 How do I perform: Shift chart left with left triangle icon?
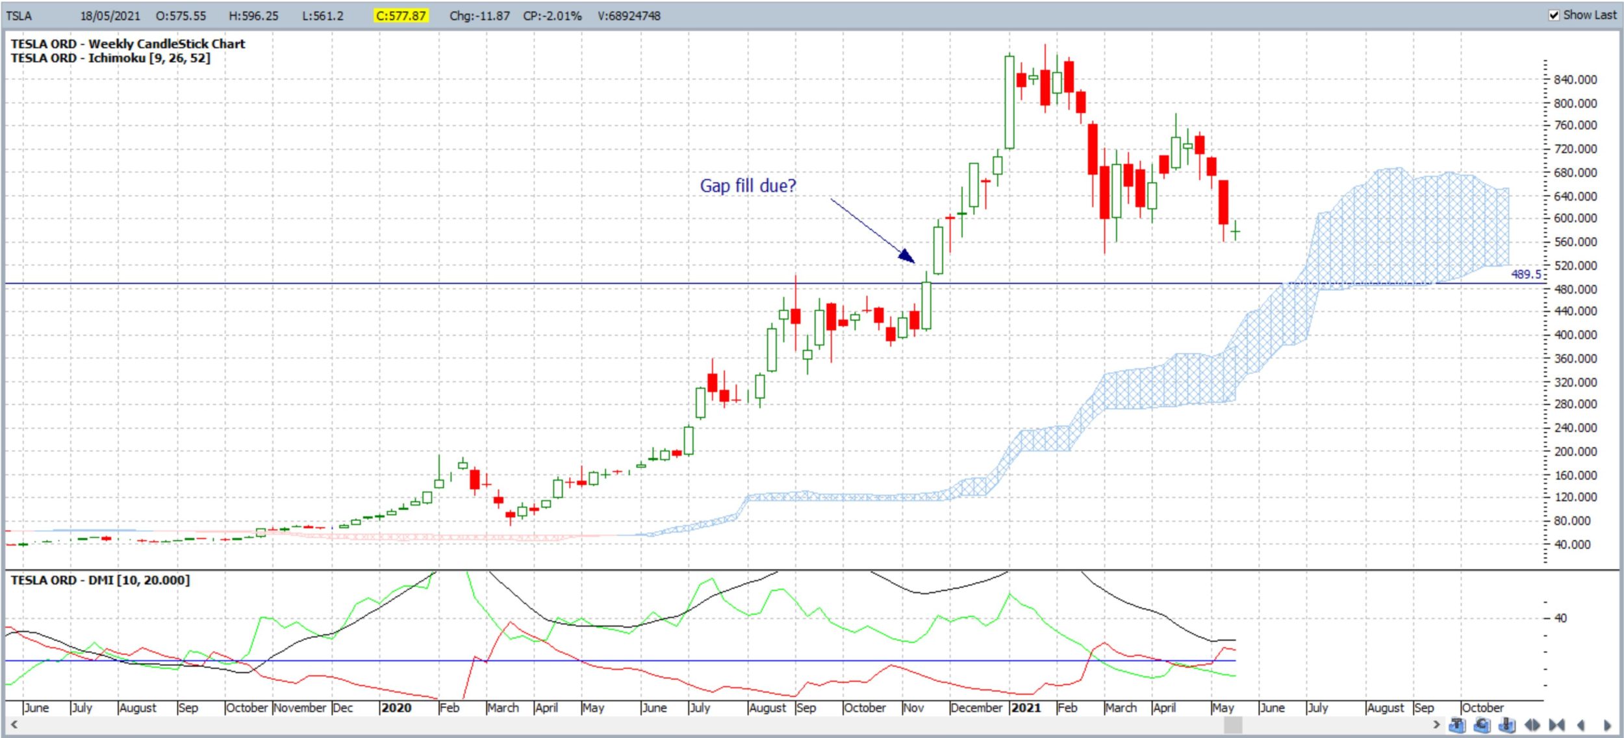pos(1582,725)
